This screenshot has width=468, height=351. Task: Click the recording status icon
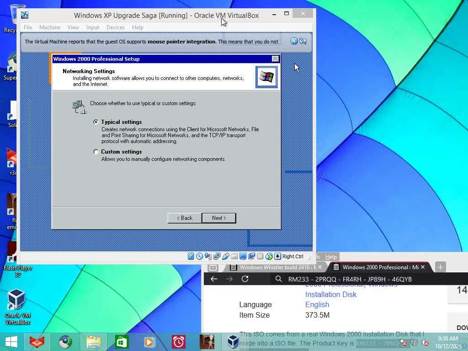(260, 256)
